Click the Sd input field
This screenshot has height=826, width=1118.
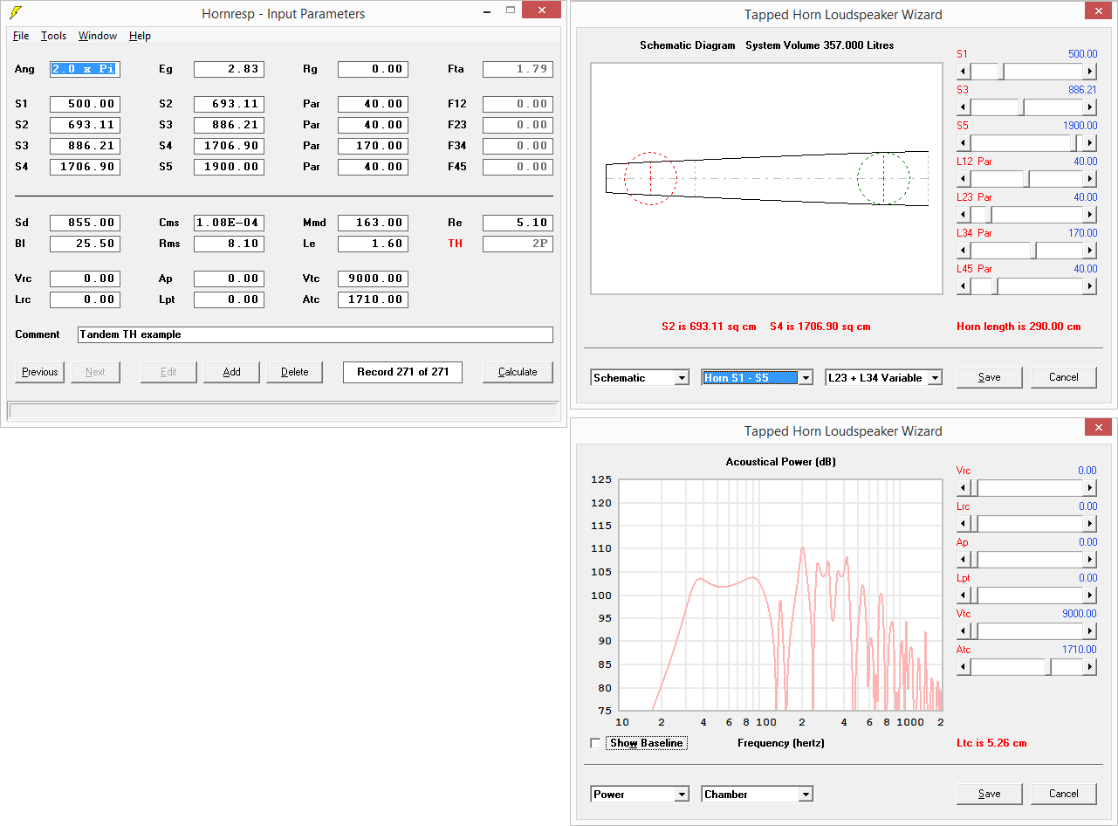coord(85,223)
